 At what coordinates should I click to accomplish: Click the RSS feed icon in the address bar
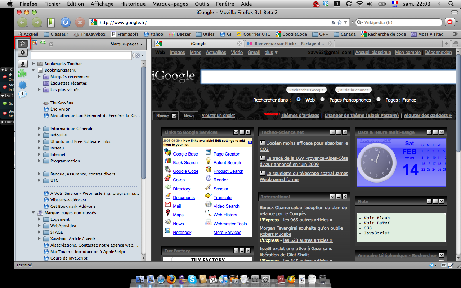[x=332, y=22]
